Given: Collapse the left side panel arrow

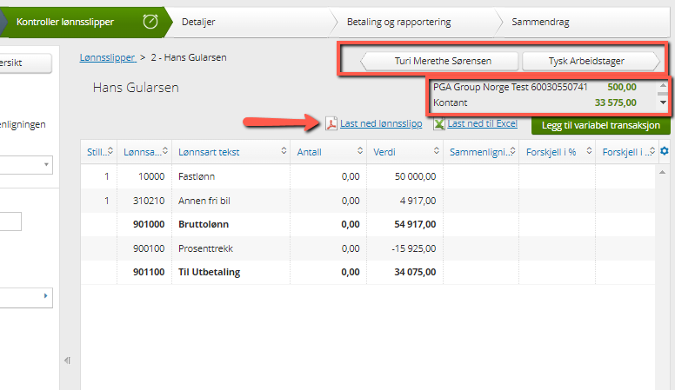Looking at the screenshot, I should point(67,360).
